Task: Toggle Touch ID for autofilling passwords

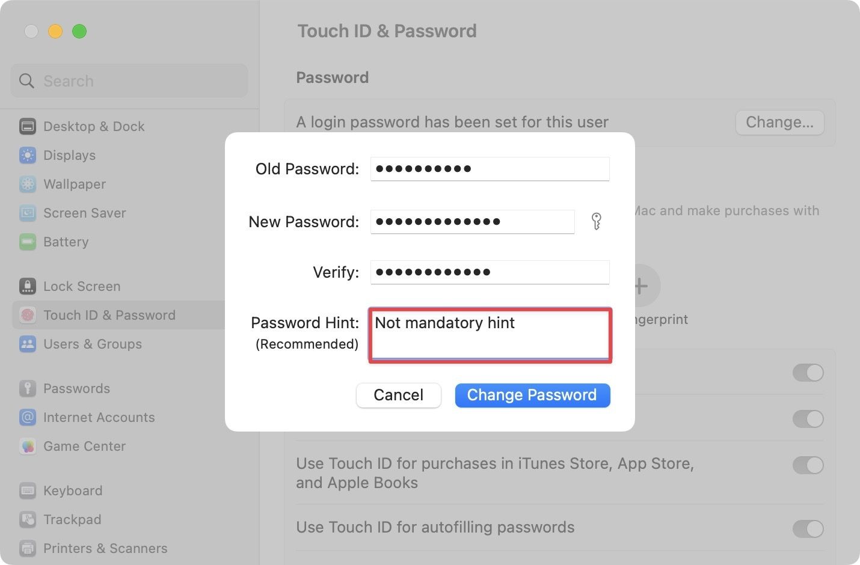Action: tap(808, 529)
